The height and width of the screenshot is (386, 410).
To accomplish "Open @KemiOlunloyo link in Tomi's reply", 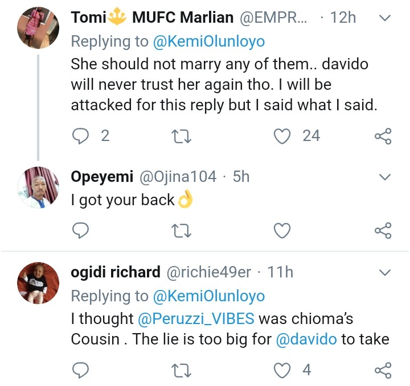I will coord(208,41).
